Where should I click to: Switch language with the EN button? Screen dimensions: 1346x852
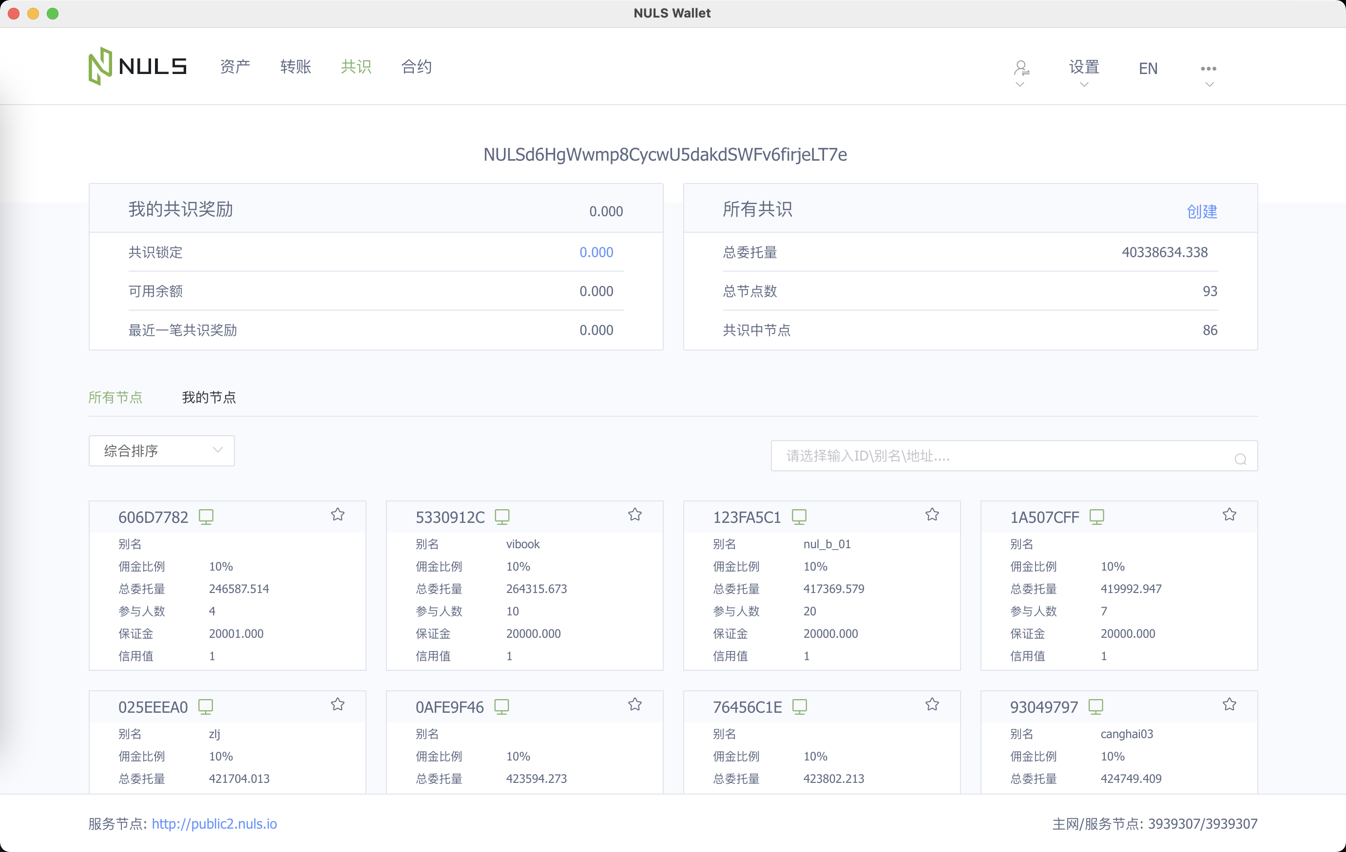tap(1148, 68)
